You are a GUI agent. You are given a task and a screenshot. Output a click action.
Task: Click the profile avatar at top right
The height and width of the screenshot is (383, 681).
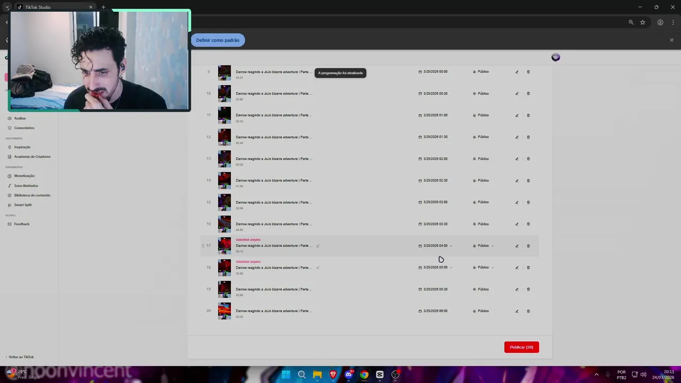(555, 57)
